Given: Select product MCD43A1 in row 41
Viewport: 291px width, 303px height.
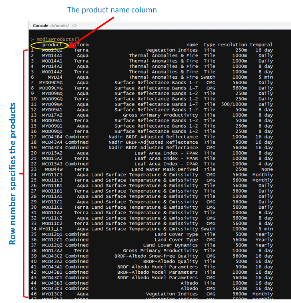Looking at the screenshot, I should [52, 266].
